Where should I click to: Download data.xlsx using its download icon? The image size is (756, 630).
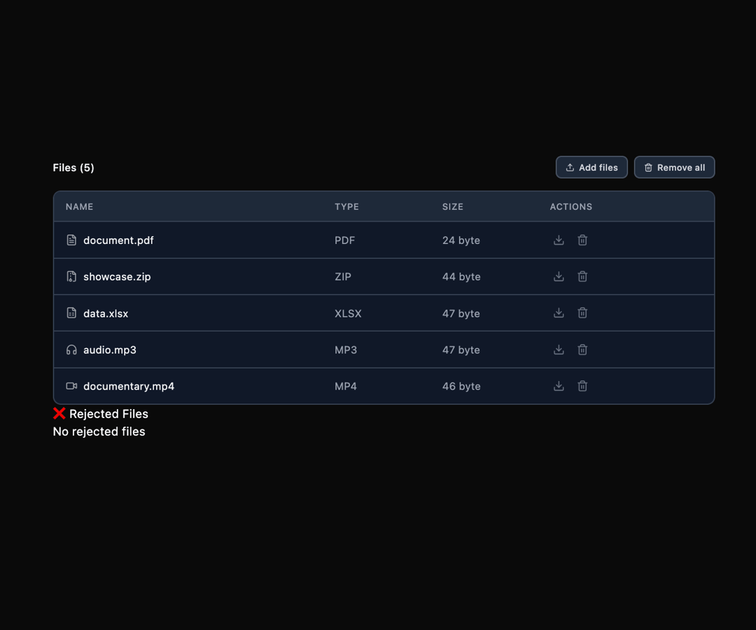(x=559, y=313)
